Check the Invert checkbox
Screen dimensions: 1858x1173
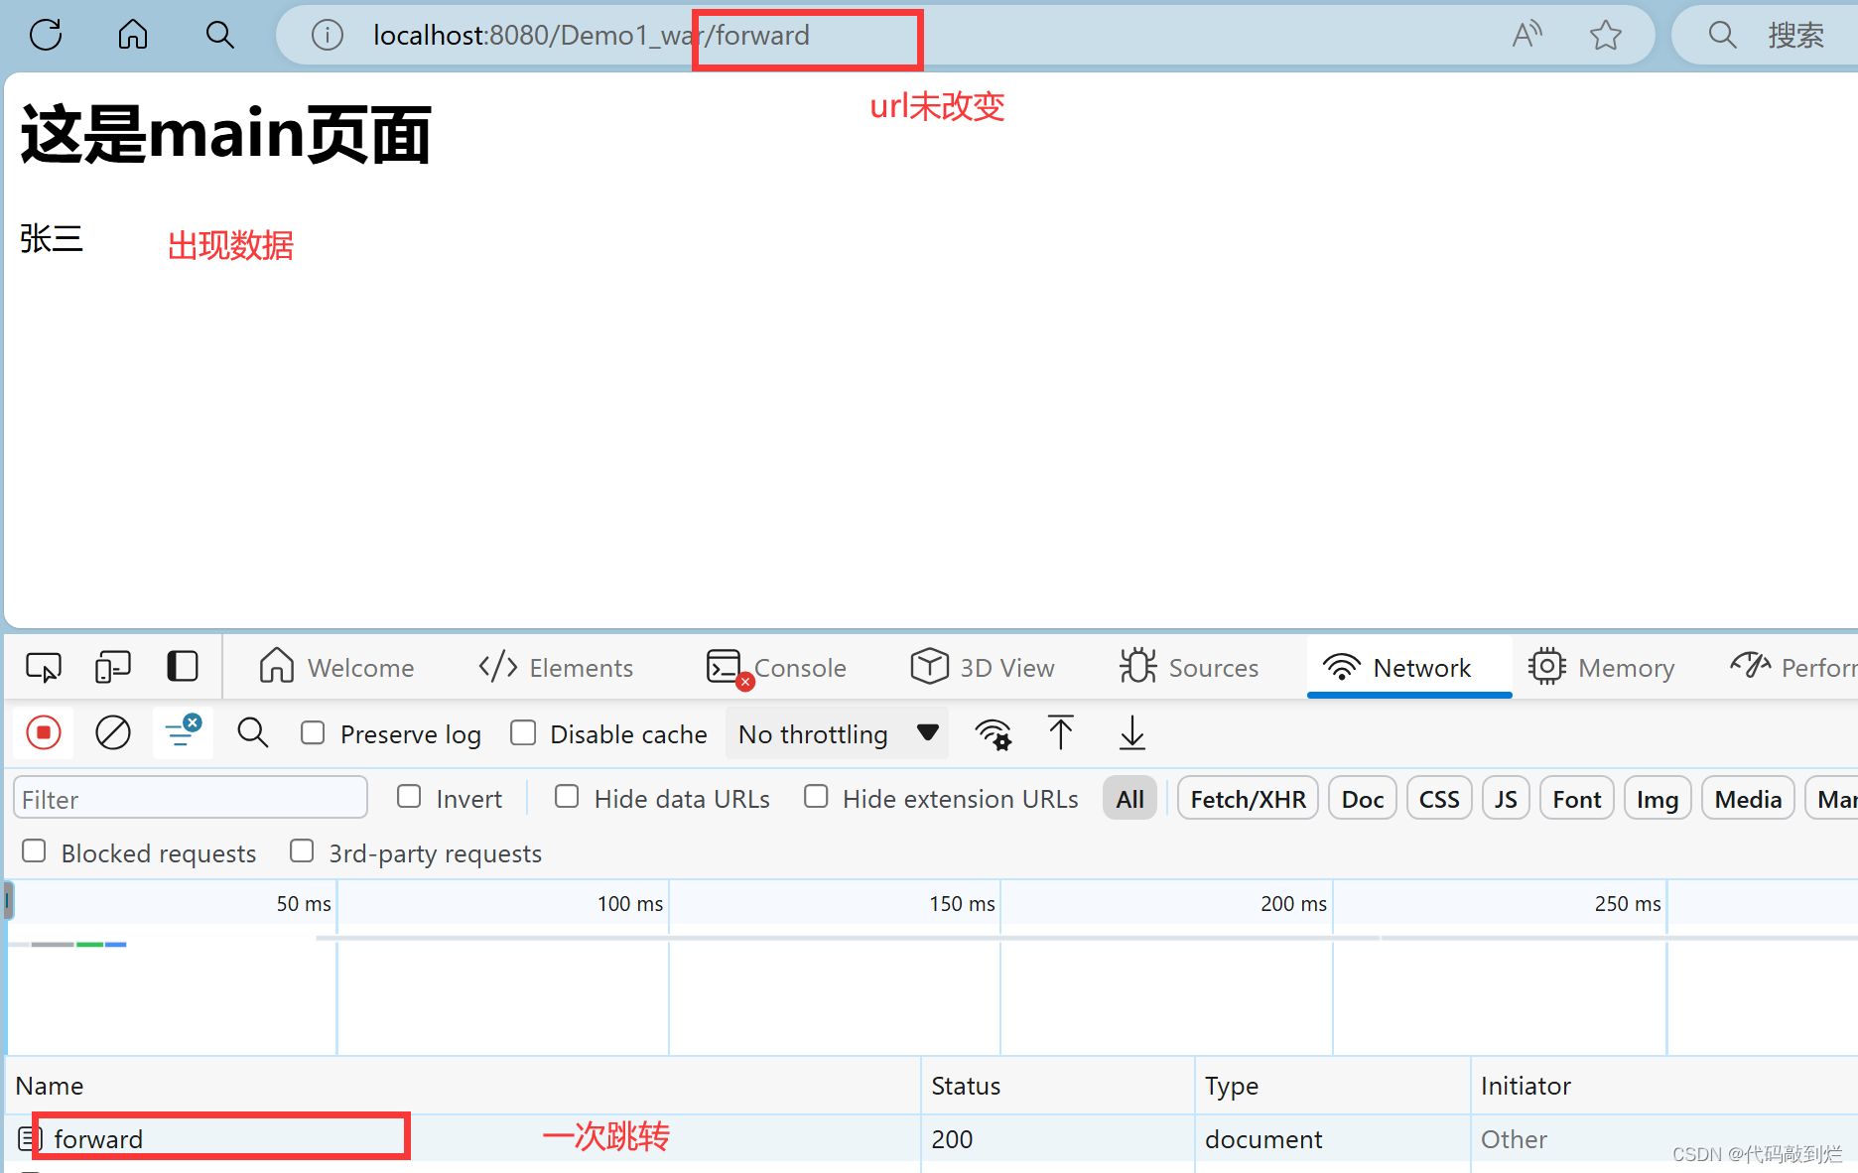coord(409,797)
